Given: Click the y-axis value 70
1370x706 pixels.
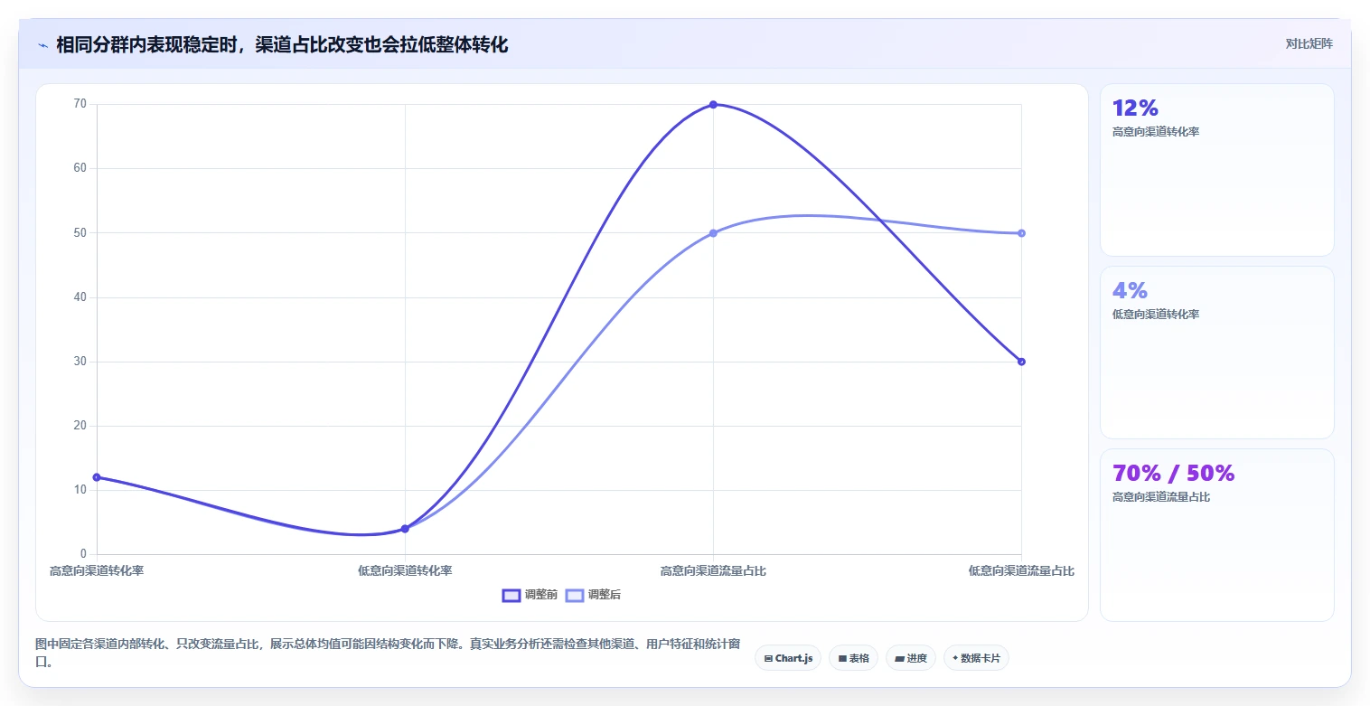Looking at the screenshot, I should coord(80,104).
